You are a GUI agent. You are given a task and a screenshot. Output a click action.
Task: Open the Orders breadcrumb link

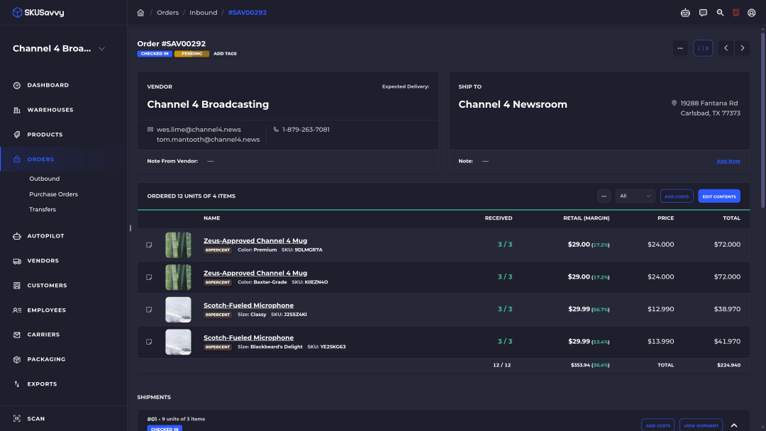[167, 13]
